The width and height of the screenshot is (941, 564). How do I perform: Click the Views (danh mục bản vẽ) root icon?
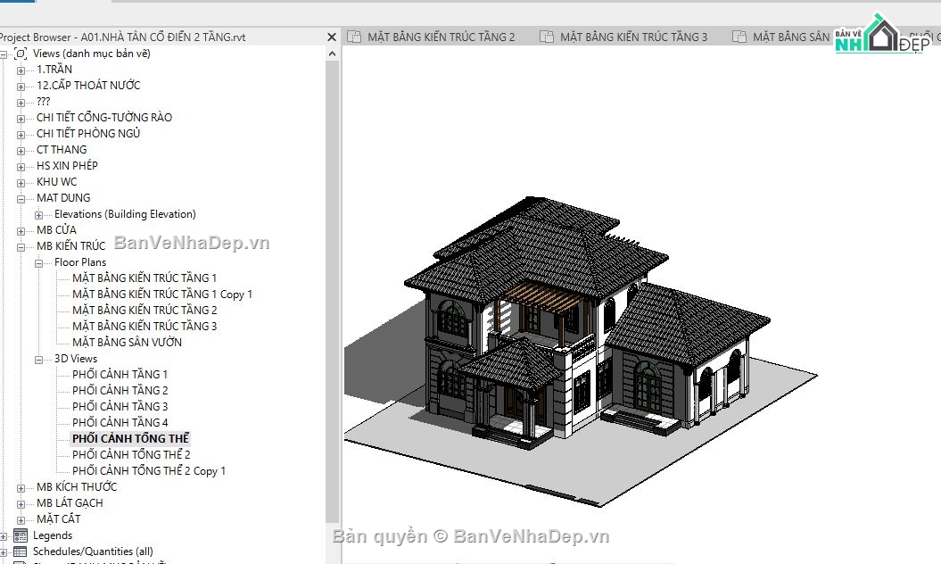(x=19, y=53)
